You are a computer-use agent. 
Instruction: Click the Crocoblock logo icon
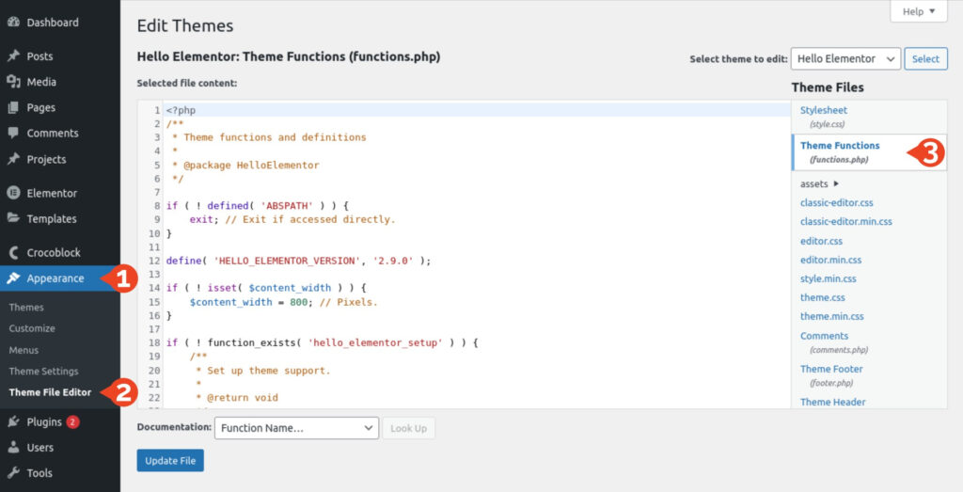(13, 252)
